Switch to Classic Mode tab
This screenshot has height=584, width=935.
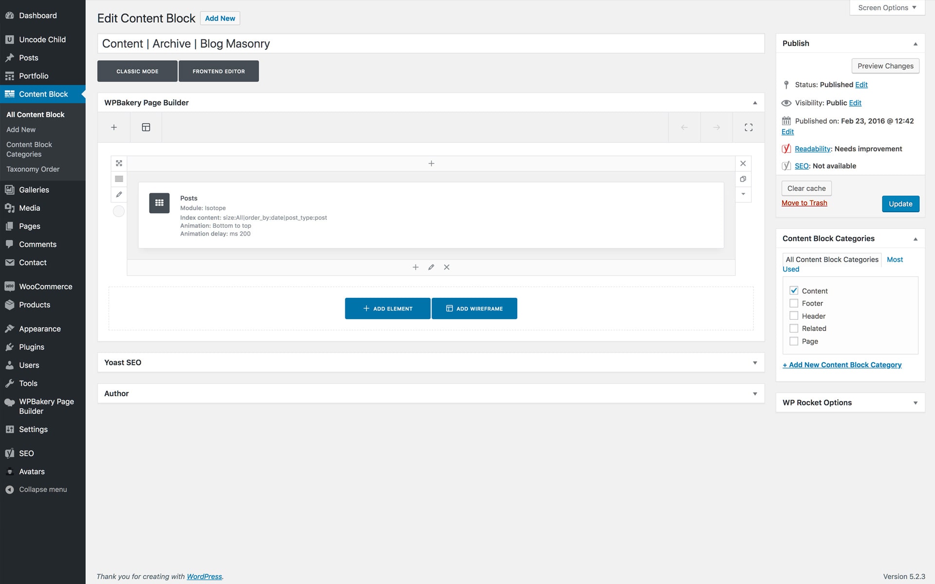click(137, 71)
